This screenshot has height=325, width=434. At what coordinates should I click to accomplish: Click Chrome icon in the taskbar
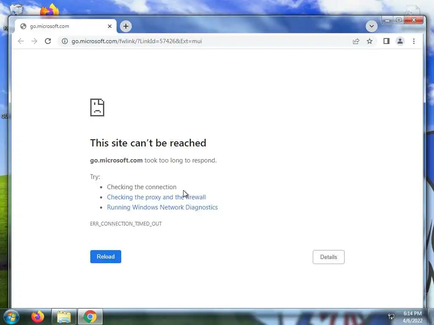point(90,317)
